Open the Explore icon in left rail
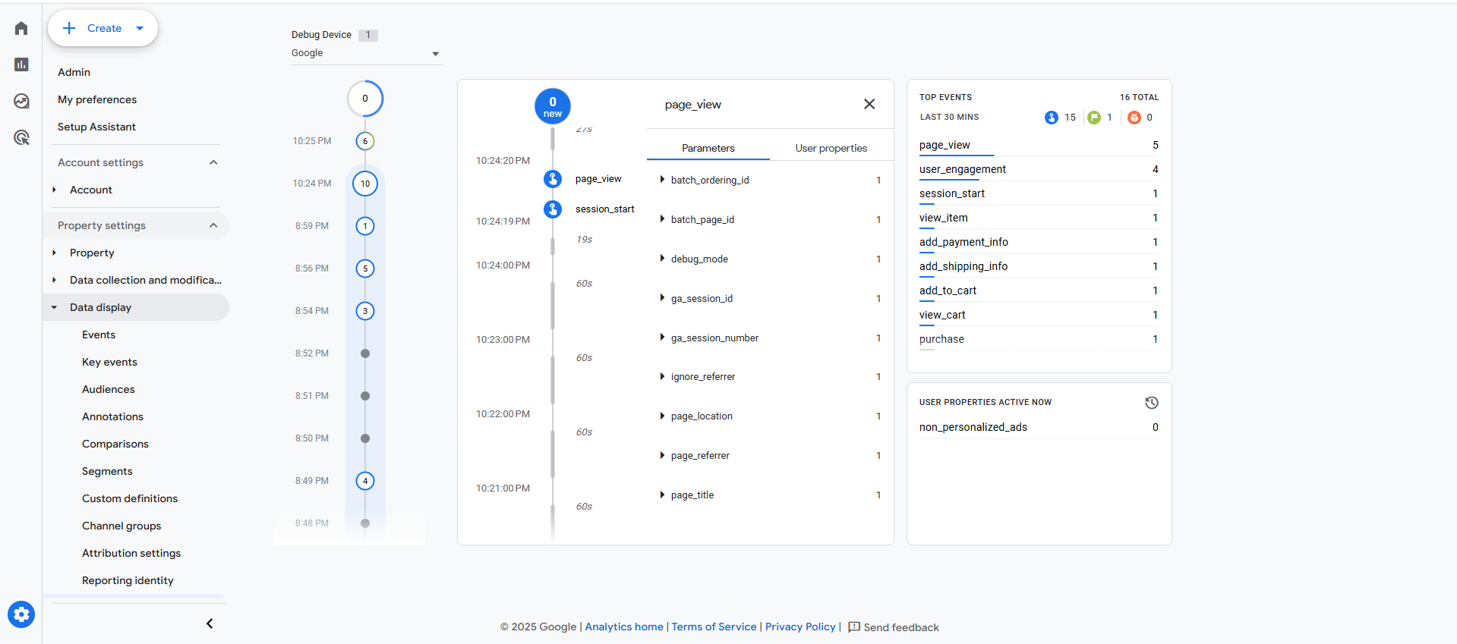Image resolution: width=1457 pixels, height=644 pixels. (21, 102)
